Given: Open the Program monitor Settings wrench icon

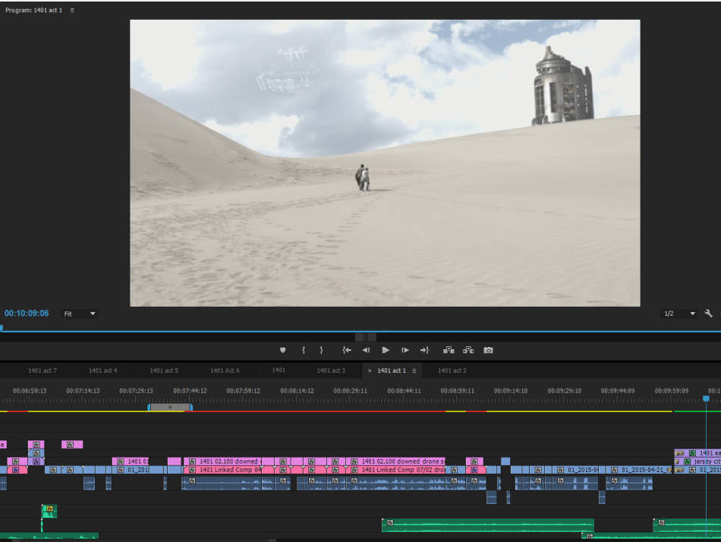Looking at the screenshot, I should coord(708,313).
